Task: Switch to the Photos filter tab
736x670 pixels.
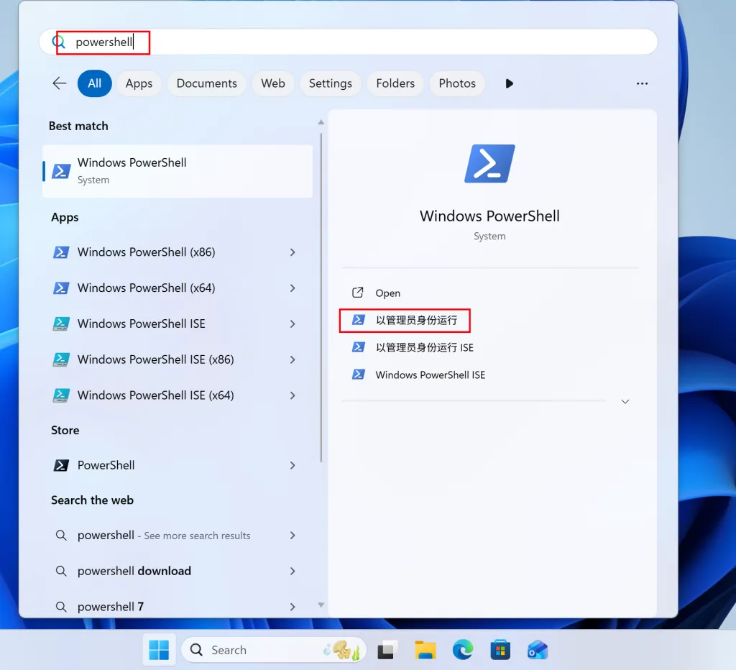Action: (x=457, y=83)
